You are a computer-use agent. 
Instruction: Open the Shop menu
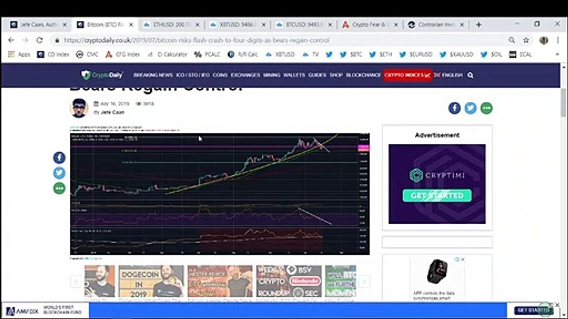(x=336, y=75)
